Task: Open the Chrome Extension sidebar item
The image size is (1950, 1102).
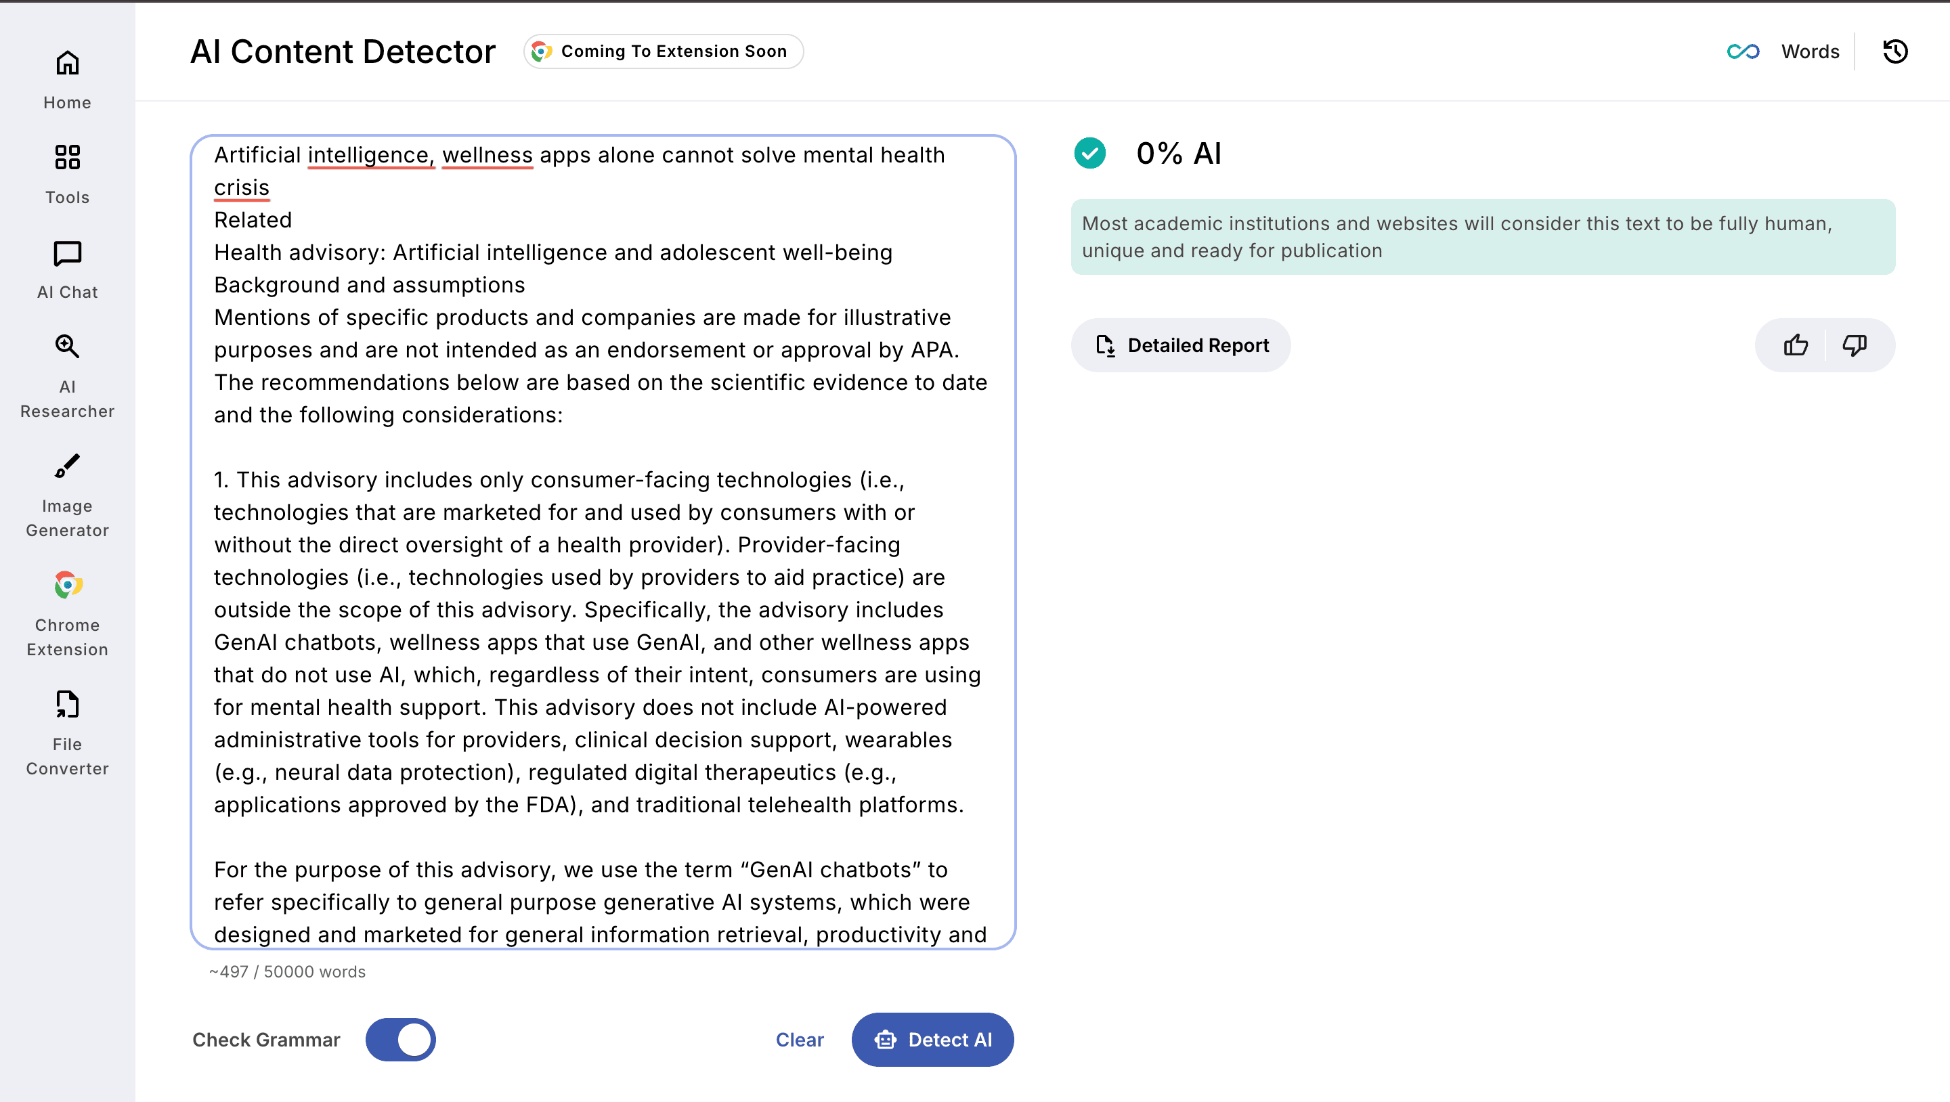Action: click(x=68, y=585)
